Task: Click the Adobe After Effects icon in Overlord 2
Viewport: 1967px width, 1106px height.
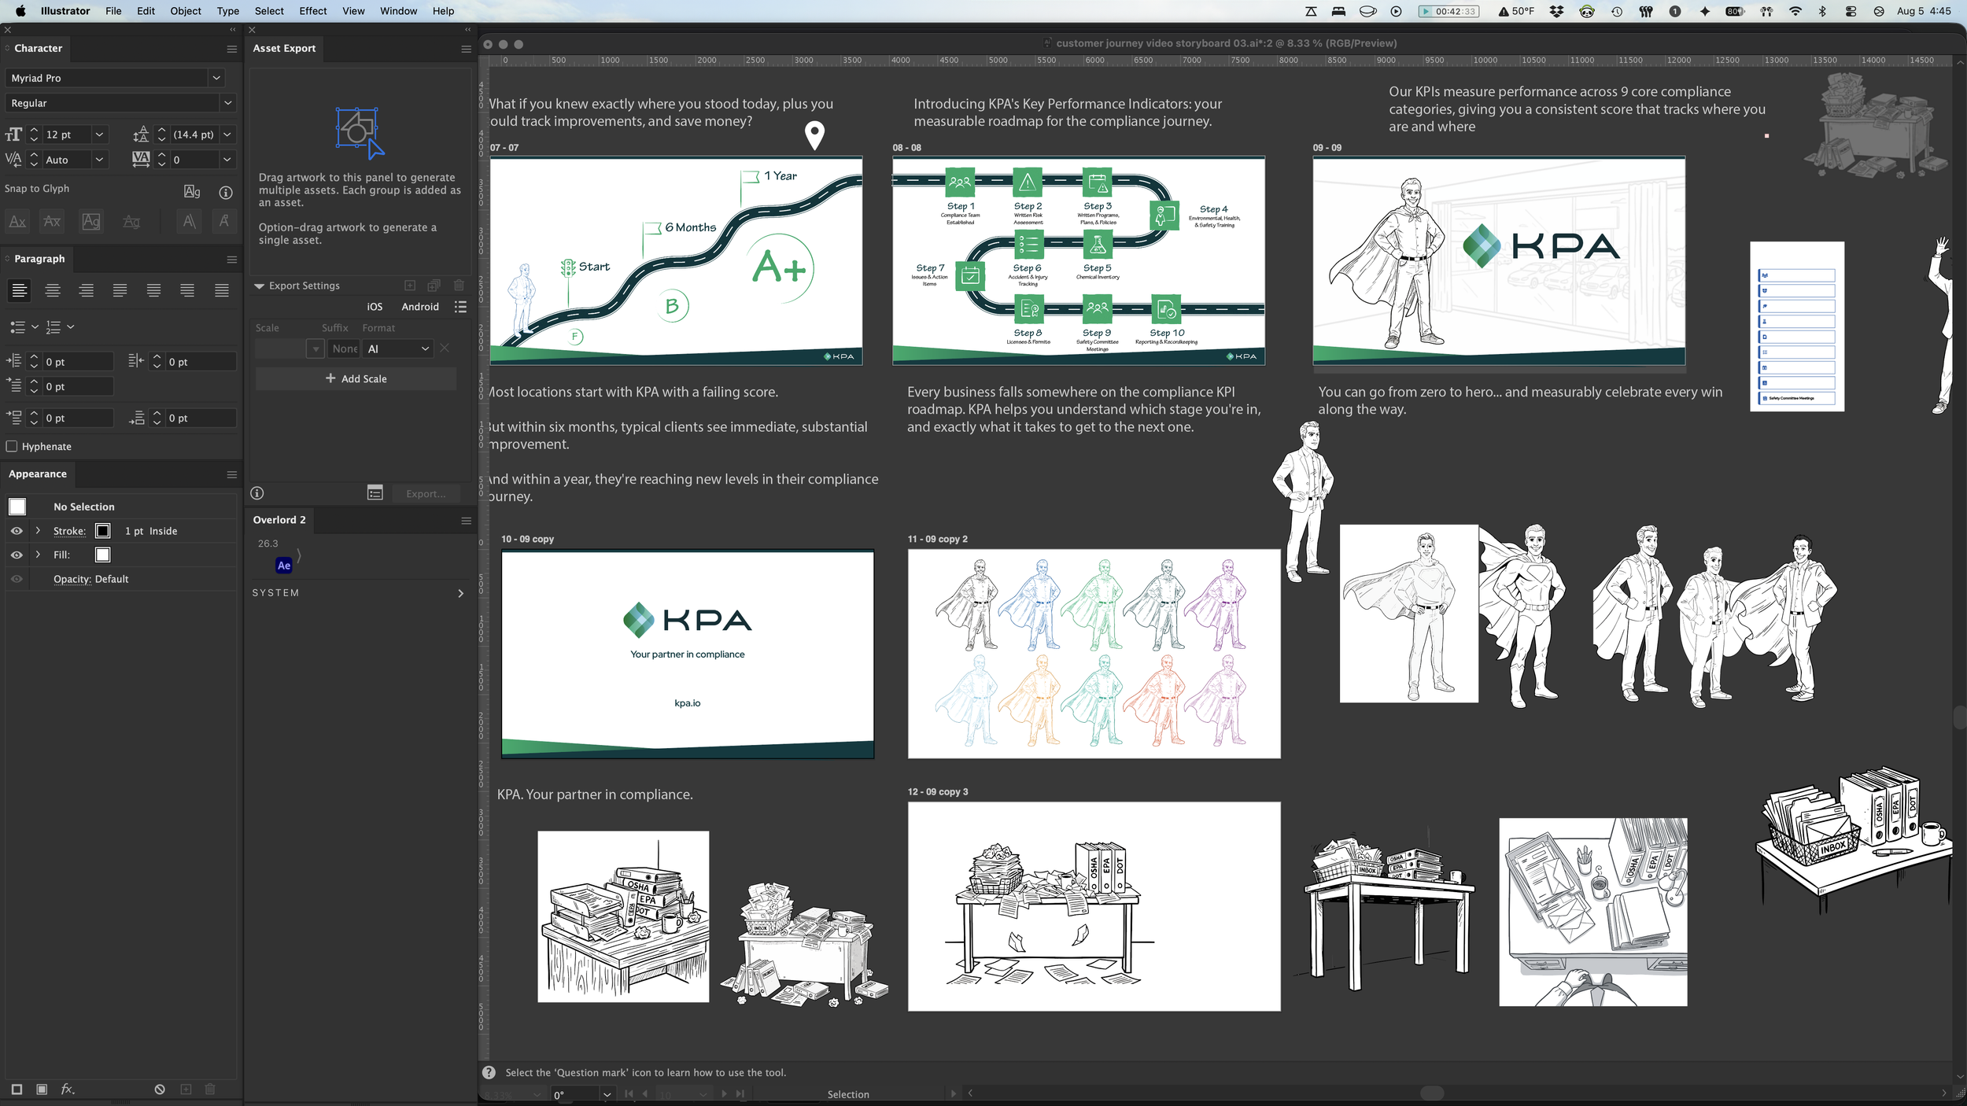Action: (x=284, y=566)
